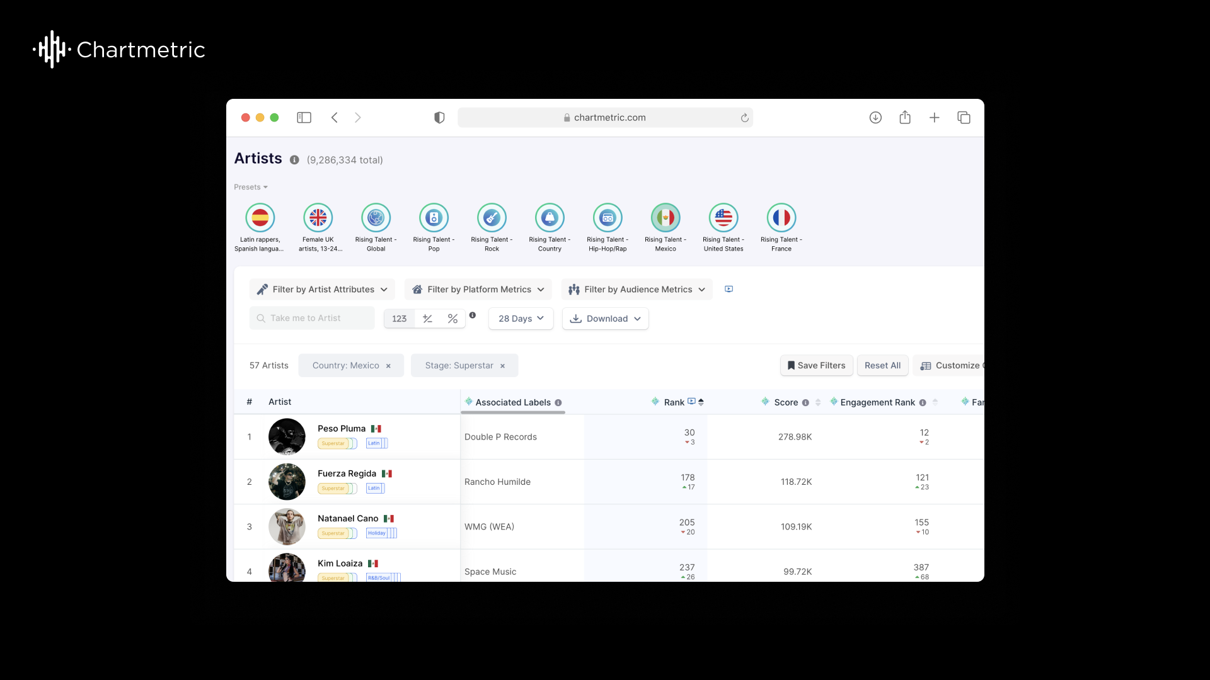Open Peso Pluma artist page
This screenshot has height=680, width=1210.
pos(342,429)
